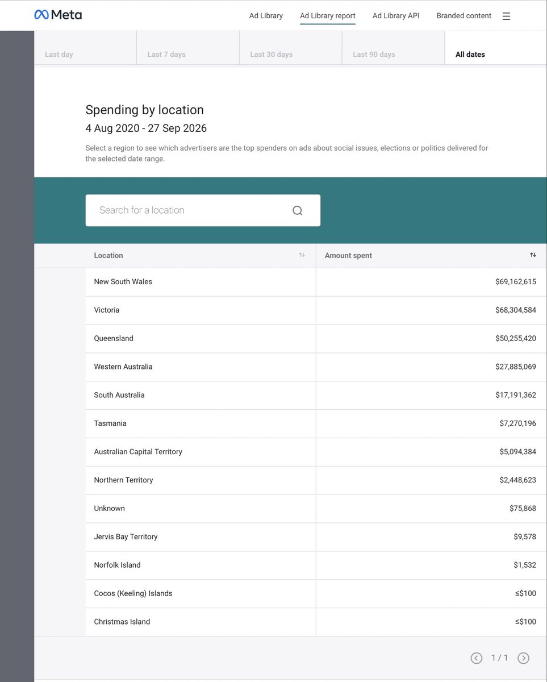Image resolution: width=547 pixels, height=682 pixels.
Task: Go to previous page arrow
Action: pos(477,658)
